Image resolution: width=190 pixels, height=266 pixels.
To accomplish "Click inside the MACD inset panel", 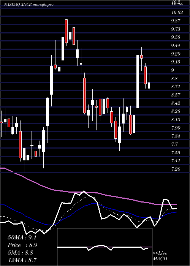I will tap(104, 247).
